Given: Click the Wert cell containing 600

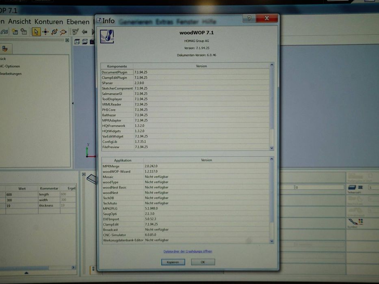Looking at the screenshot, I should point(22,194).
